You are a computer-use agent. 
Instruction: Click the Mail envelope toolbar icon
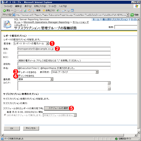pyautogui.click(x=63, y=10)
